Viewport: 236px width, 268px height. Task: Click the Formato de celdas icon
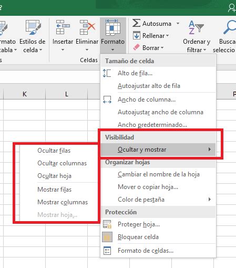point(107,251)
